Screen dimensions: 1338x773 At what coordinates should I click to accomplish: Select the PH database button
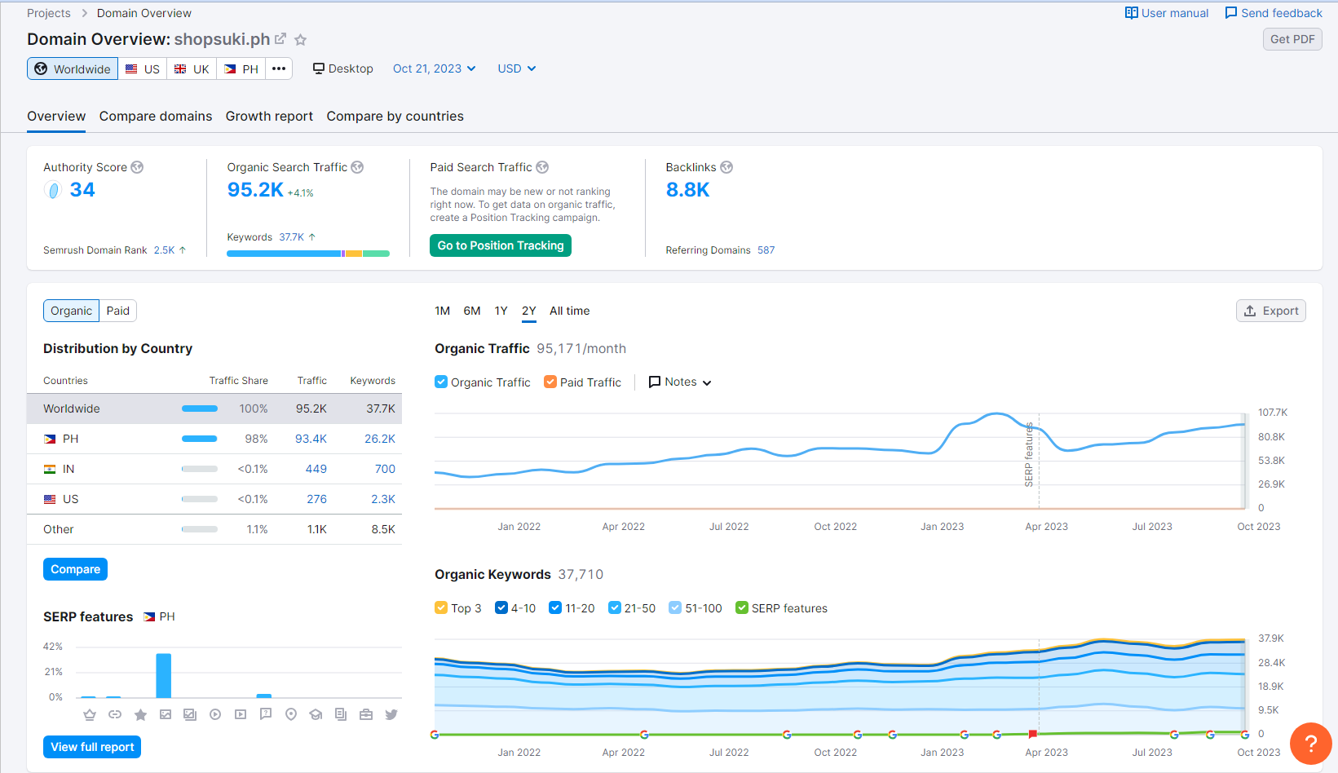[x=241, y=68]
